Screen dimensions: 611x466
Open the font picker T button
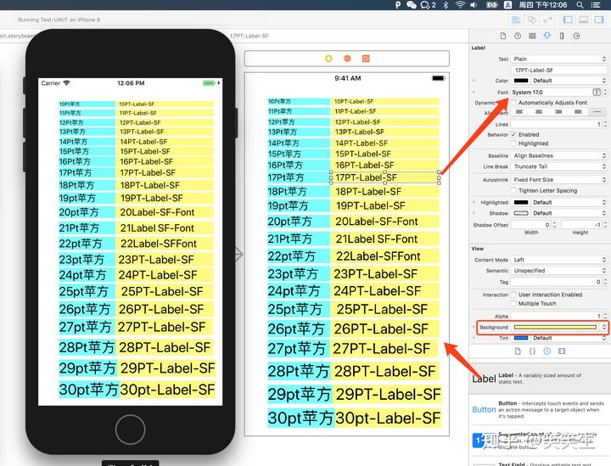click(597, 93)
